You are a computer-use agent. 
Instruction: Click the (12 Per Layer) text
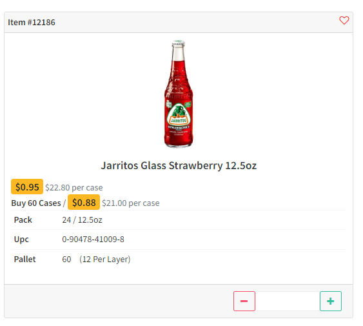pyautogui.click(x=105, y=260)
